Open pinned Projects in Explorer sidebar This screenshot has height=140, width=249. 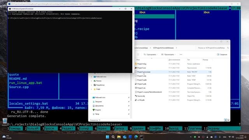tap(98, 110)
